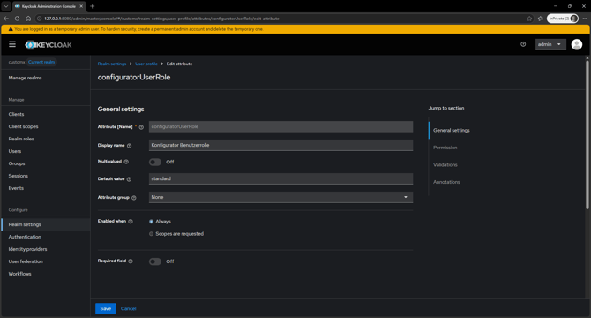Show help for Attribute group

[x=134, y=198]
